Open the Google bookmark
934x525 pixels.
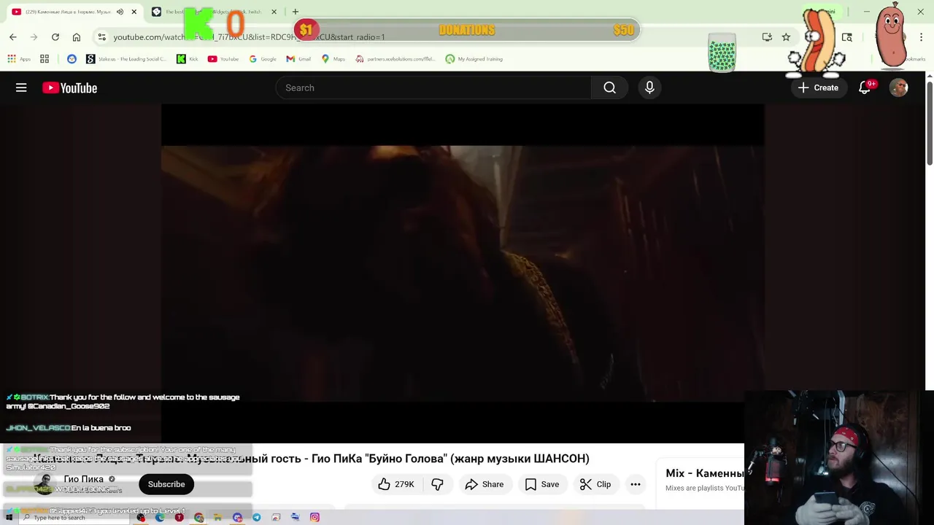coord(263,59)
